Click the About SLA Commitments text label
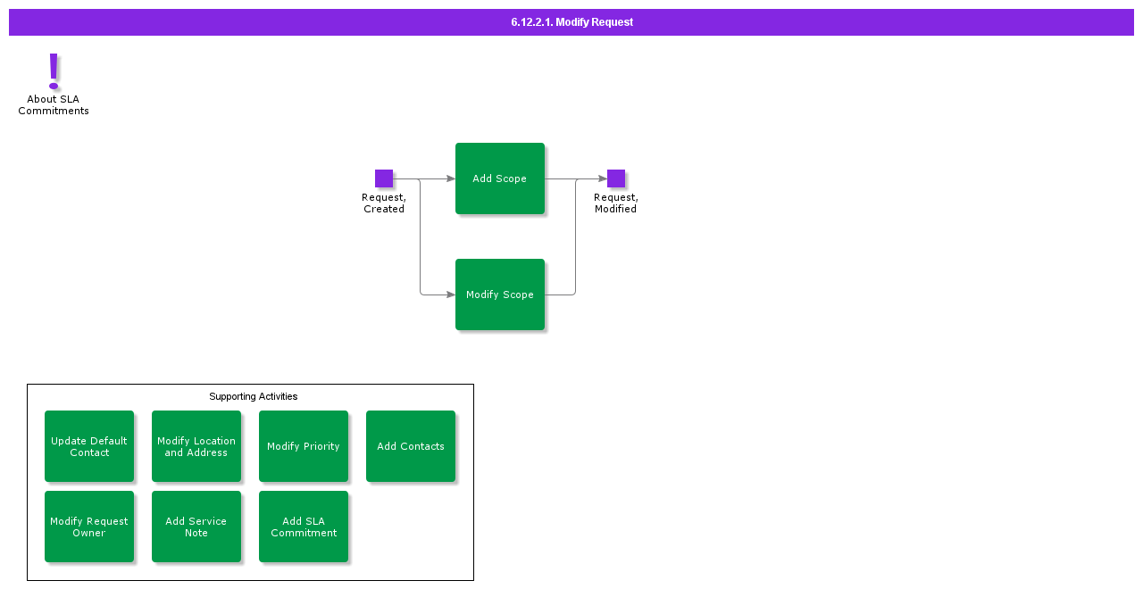The image size is (1143, 589). coord(54,105)
